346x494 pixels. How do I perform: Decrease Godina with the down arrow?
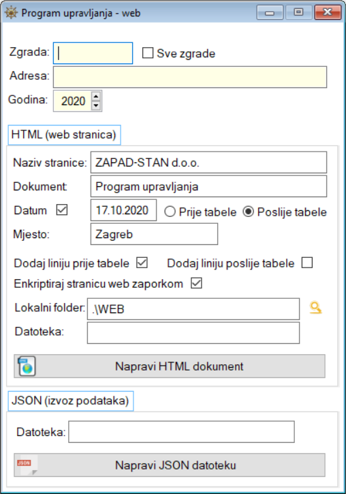pyautogui.click(x=96, y=106)
